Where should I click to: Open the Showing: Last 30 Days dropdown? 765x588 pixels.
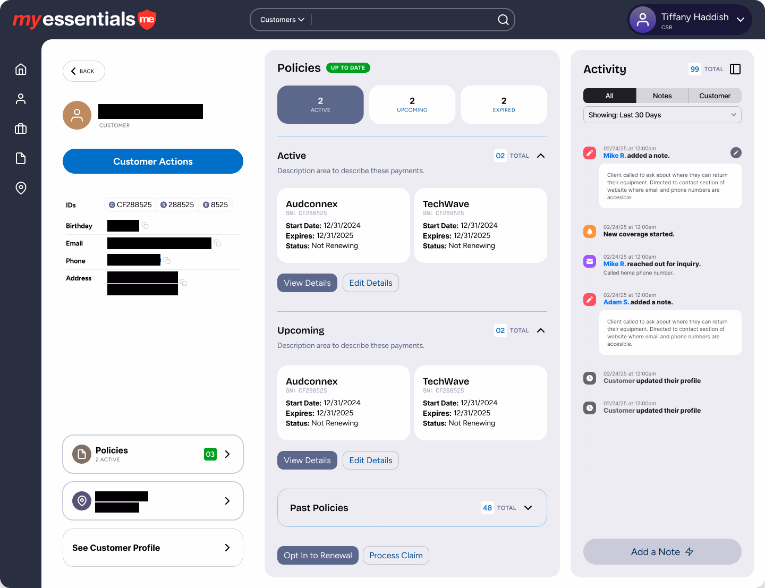tap(662, 115)
